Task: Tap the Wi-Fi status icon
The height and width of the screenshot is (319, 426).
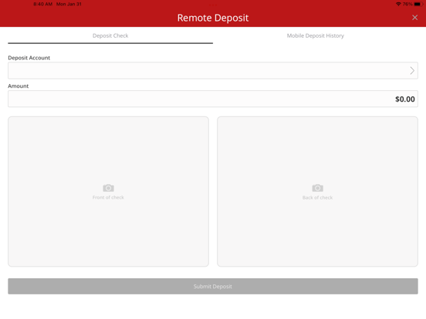Action: [x=398, y=4]
